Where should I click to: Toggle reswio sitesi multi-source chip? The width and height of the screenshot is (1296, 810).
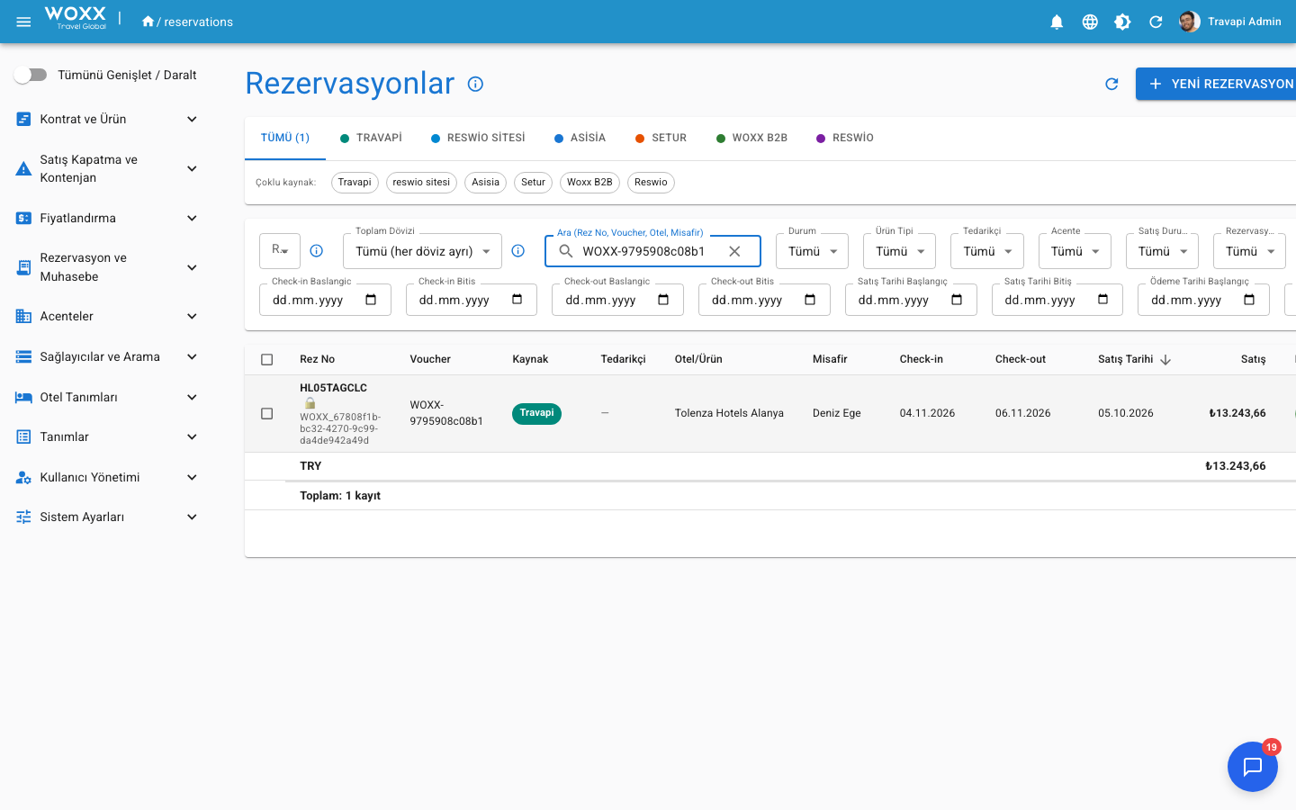(421, 182)
